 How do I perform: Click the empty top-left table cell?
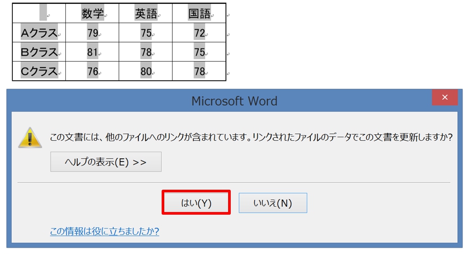(x=39, y=13)
